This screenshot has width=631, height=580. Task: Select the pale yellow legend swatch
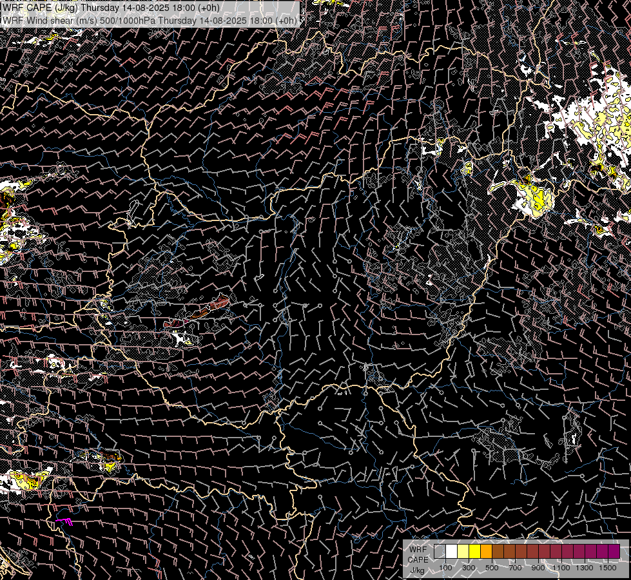pos(463,551)
